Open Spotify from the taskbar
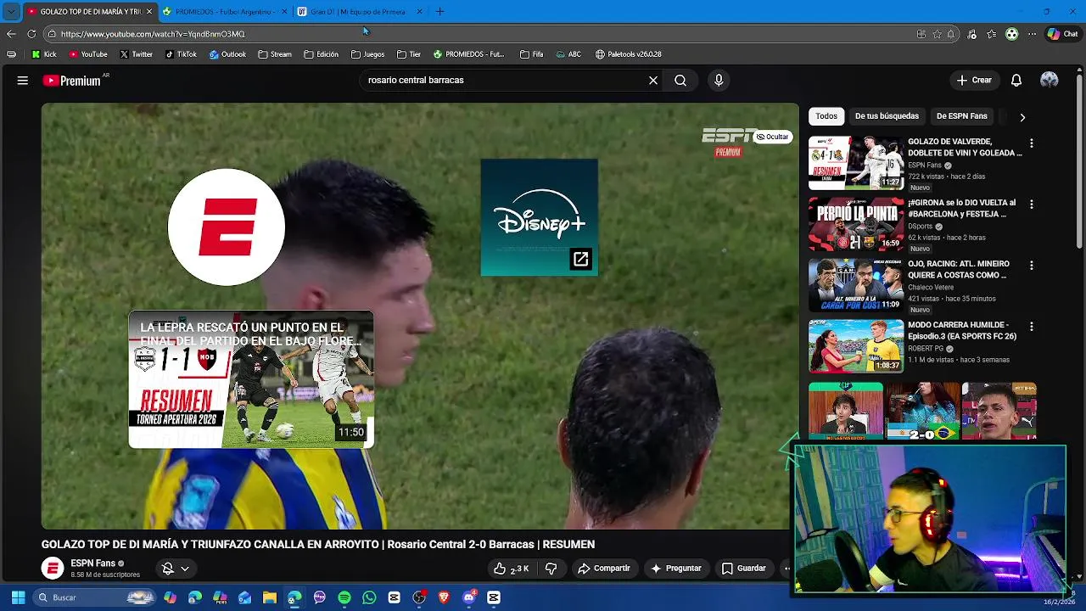This screenshot has width=1086, height=611. point(344,597)
